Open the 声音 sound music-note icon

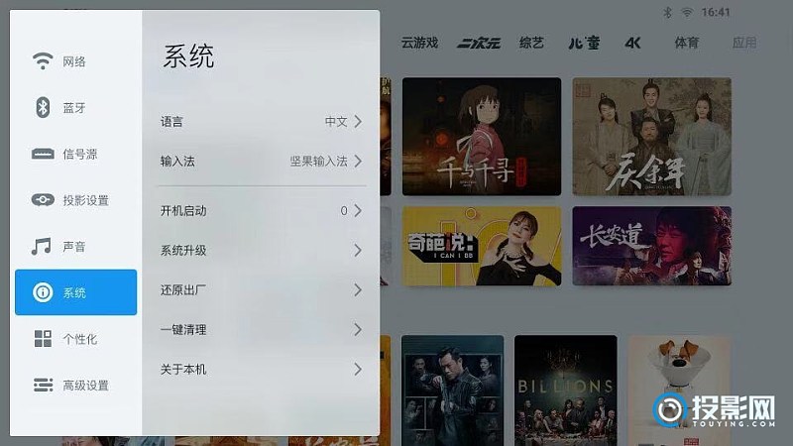tap(42, 247)
